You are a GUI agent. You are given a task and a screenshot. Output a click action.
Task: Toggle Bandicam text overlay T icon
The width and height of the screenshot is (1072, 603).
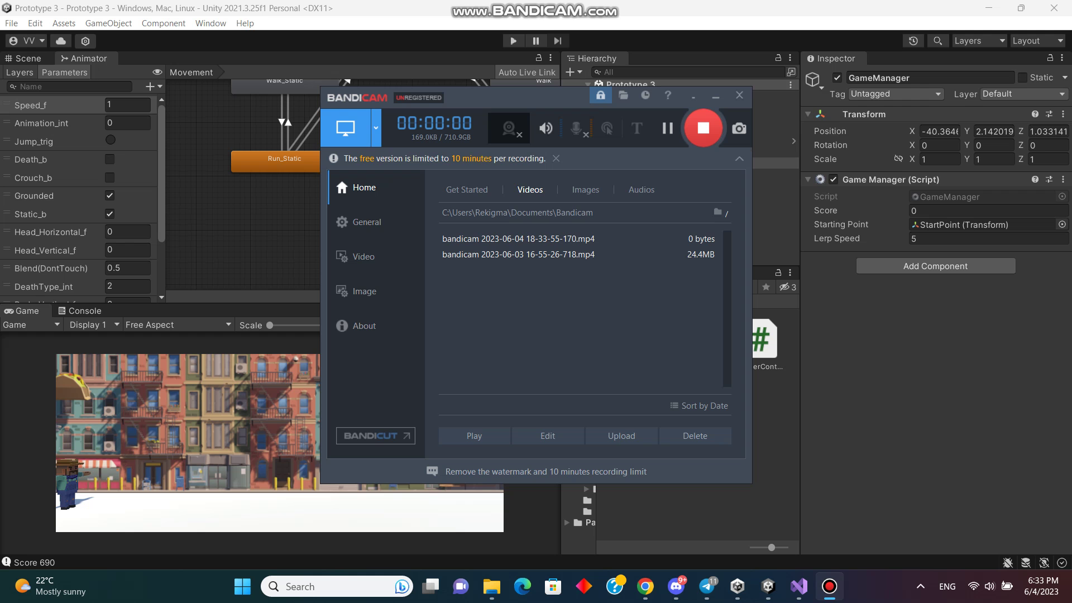636,128
